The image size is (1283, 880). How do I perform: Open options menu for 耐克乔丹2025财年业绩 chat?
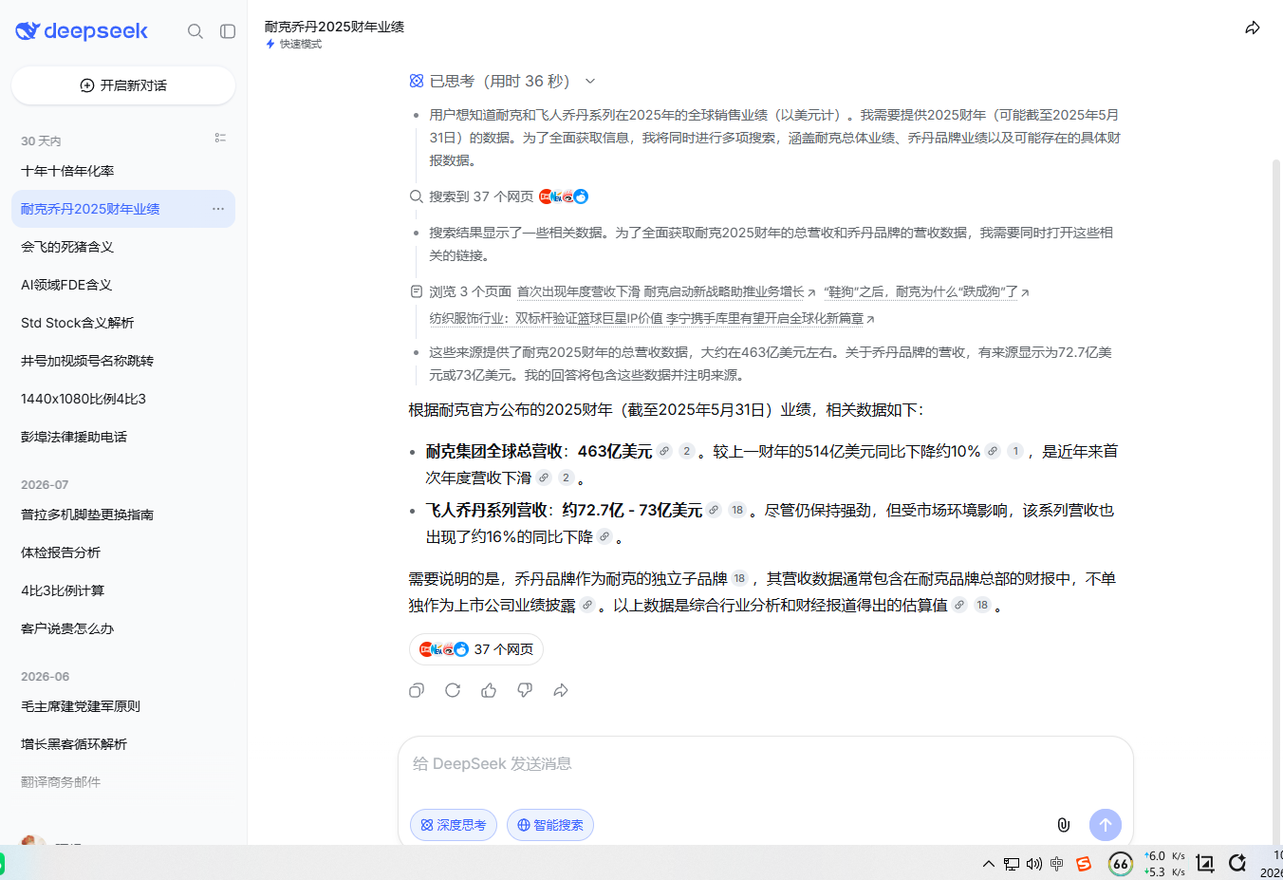[218, 209]
